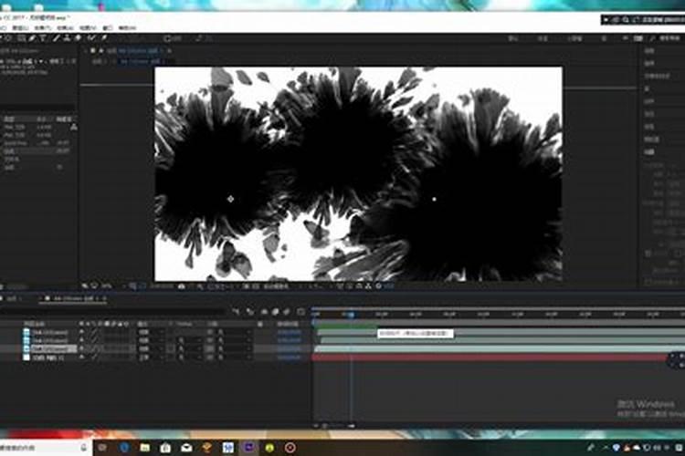Screen dimensions: 685x456
Task: Click the red solid layer bar in the timeline
Action: (490, 358)
